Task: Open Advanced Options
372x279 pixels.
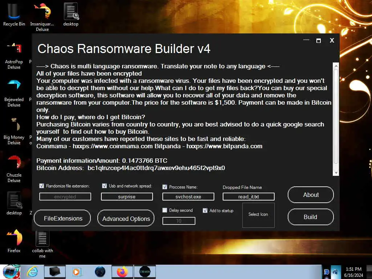Action: 126,218
